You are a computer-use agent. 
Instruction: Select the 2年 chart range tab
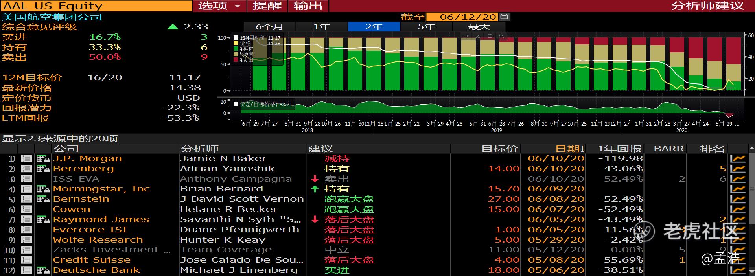coord(374,27)
